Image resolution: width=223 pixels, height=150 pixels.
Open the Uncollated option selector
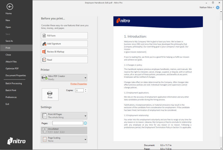click(x=64, y=130)
